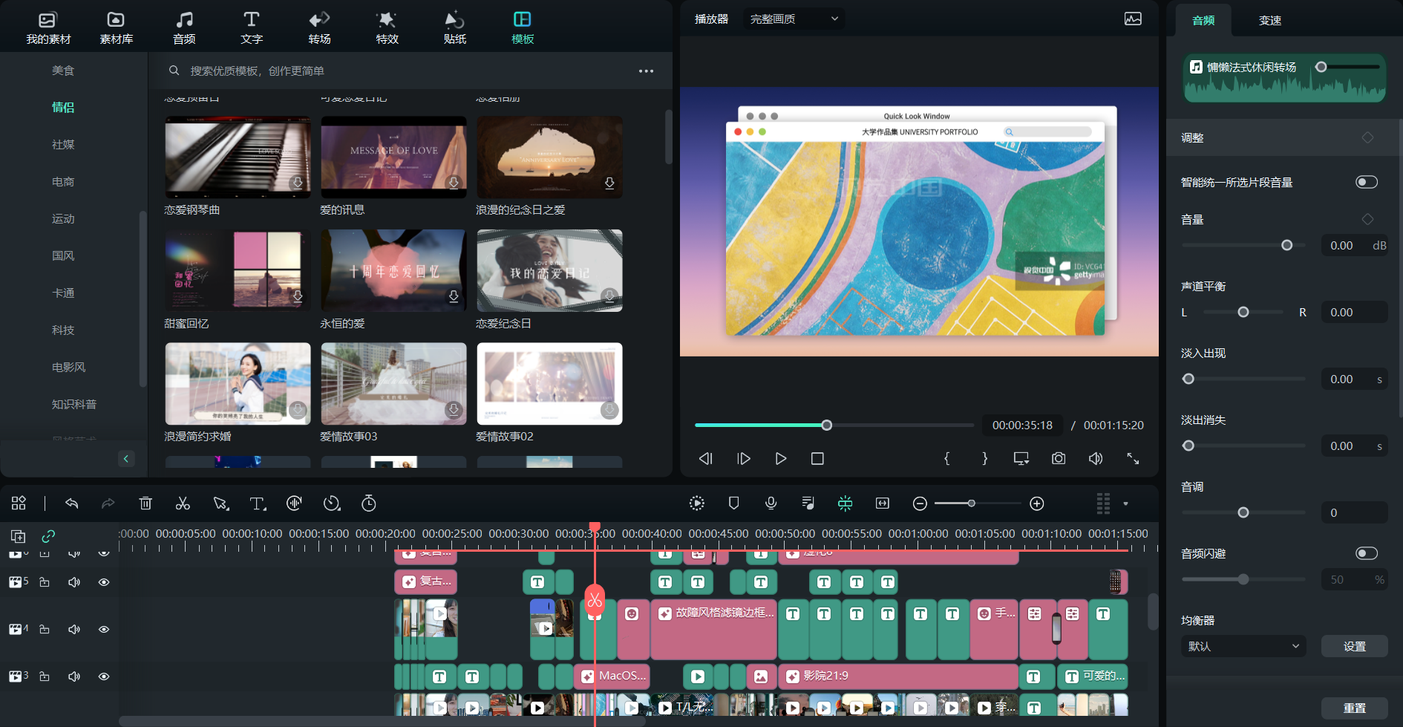Switch to the 变速 speed tab
Viewport: 1403px width, 727px height.
1269,20
